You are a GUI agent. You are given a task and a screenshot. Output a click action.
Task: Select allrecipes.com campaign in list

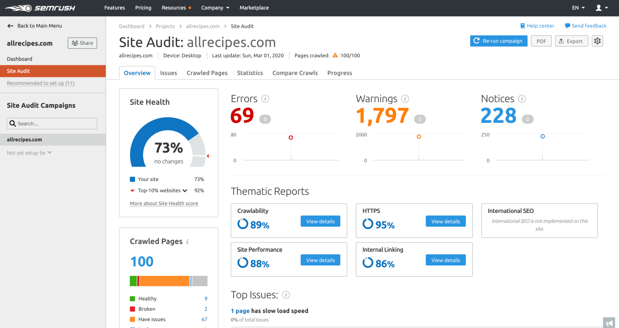pyautogui.click(x=53, y=139)
